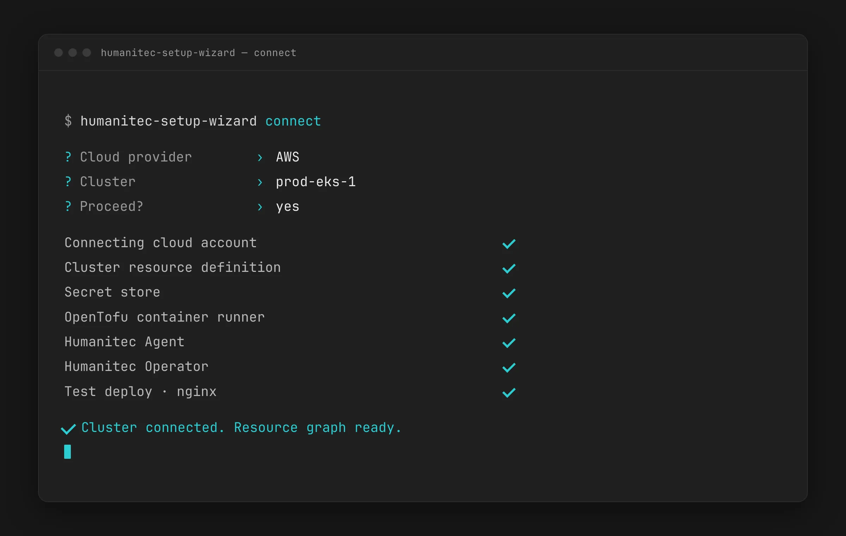Click checkmark for Secret store
The image size is (846, 536).
pyautogui.click(x=509, y=293)
